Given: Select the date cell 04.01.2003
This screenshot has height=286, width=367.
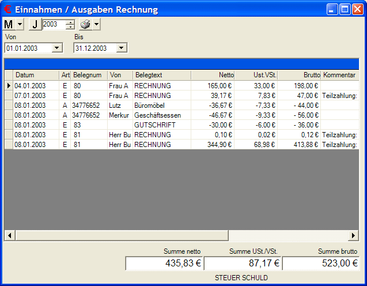Looking at the screenshot, I should tap(36, 86).
